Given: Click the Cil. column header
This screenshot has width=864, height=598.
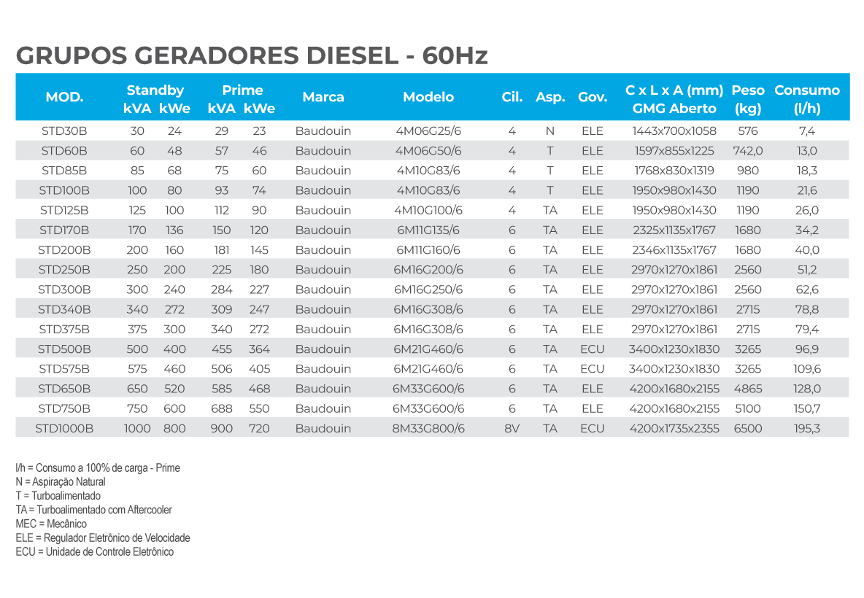Looking at the screenshot, I should 512,97.
